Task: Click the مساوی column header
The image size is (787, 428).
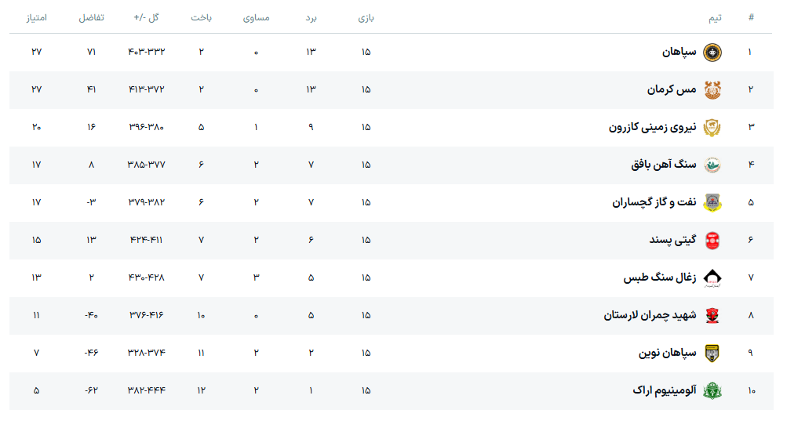Action: point(256,17)
